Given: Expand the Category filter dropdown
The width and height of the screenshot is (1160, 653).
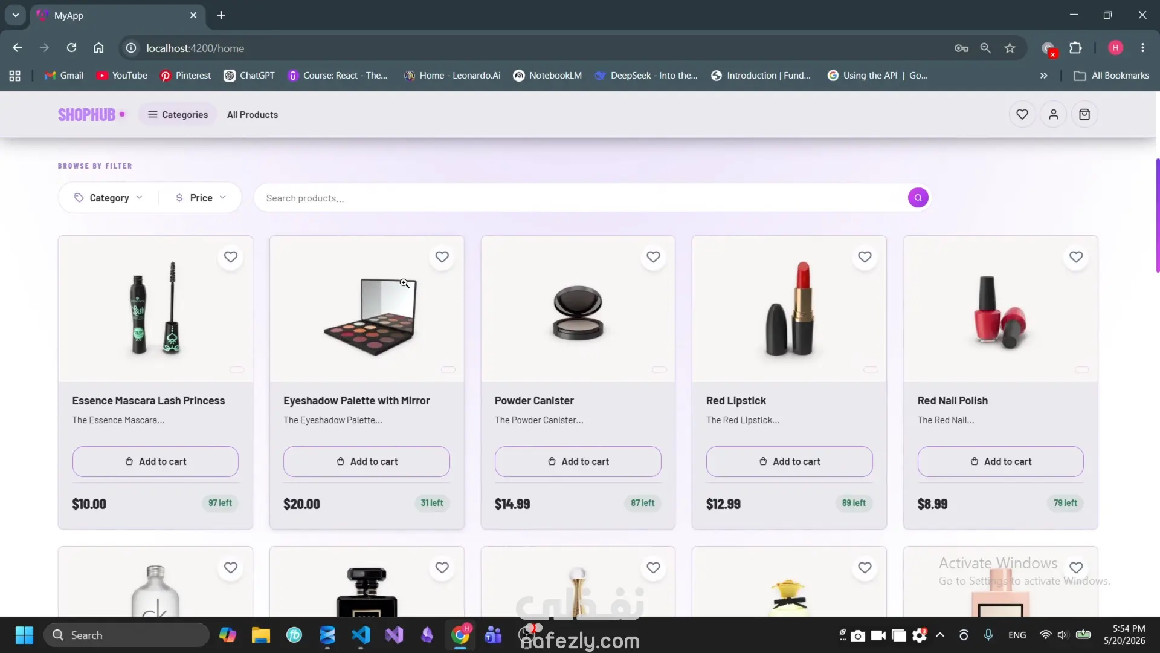Looking at the screenshot, I should point(109,198).
